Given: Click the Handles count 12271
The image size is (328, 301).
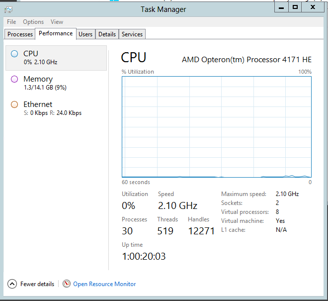Looking at the screenshot, I should 201,231.
